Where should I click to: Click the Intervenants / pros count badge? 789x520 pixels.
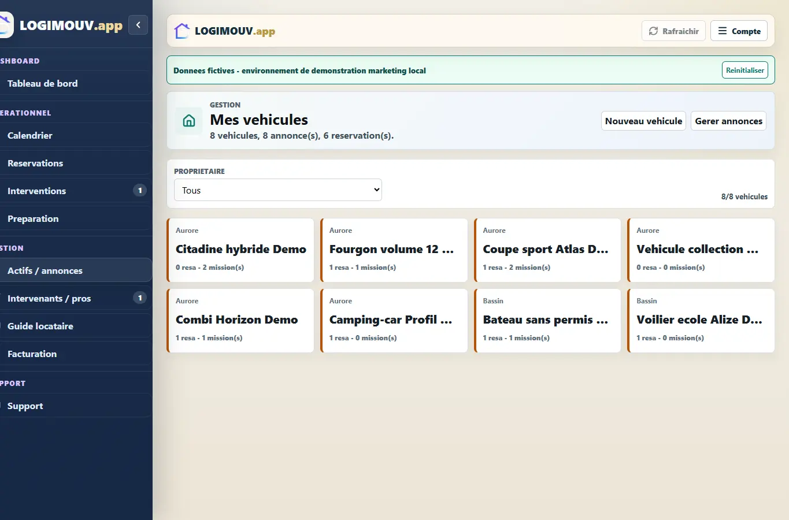[140, 298]
